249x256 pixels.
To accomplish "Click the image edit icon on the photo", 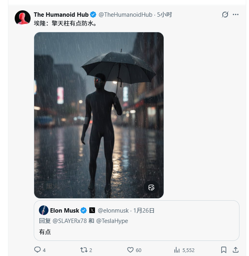I will [151, 188].
